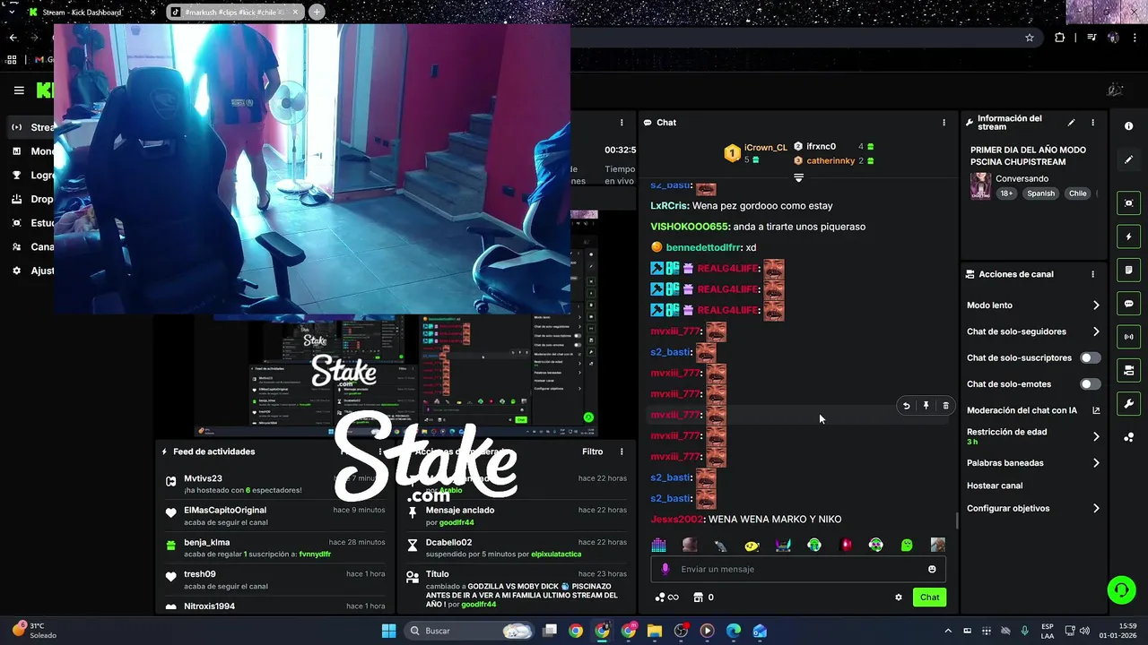The image size is (1148, 645).
Task: Show hidden system tray icons
Action: coord(949,631)
